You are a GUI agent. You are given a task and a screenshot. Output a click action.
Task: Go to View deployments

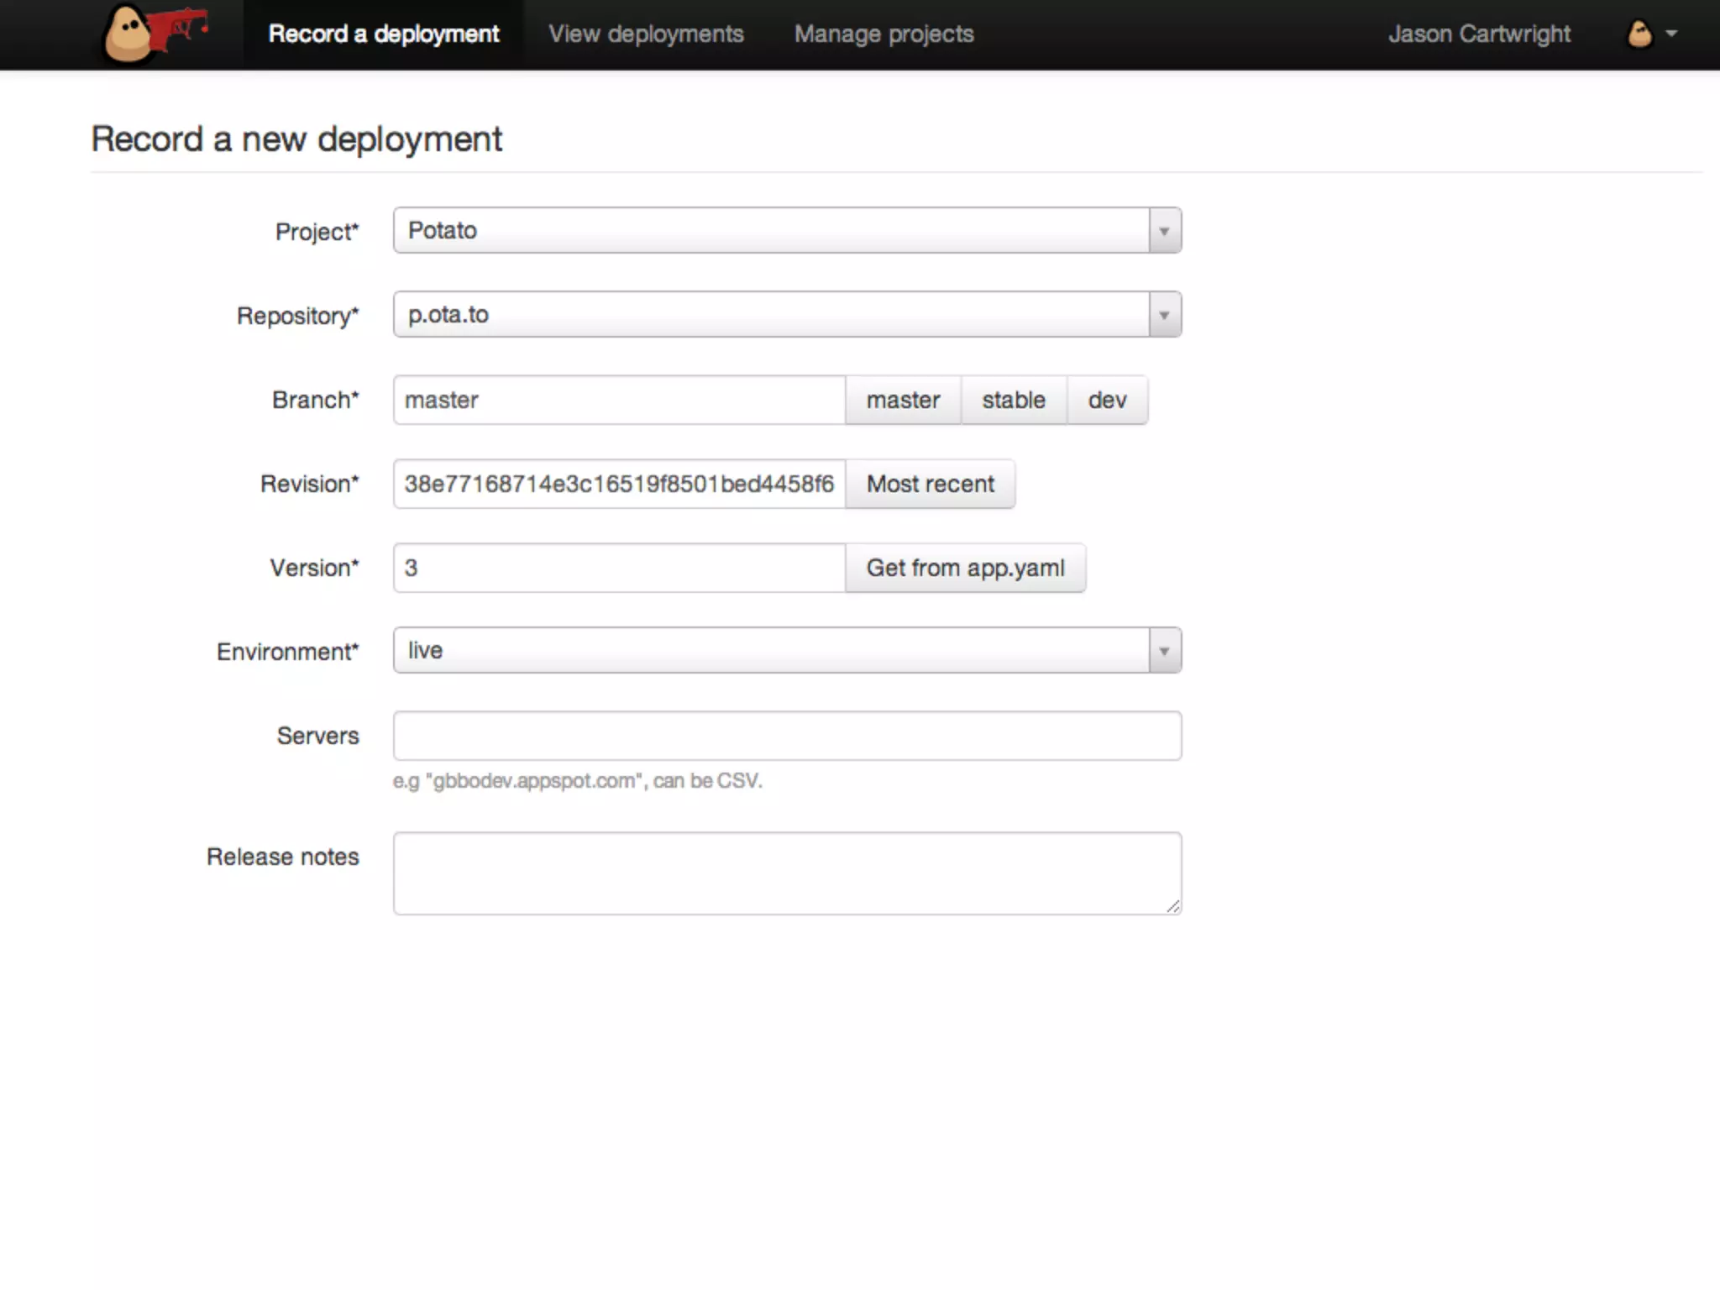(x=646, y=34)
